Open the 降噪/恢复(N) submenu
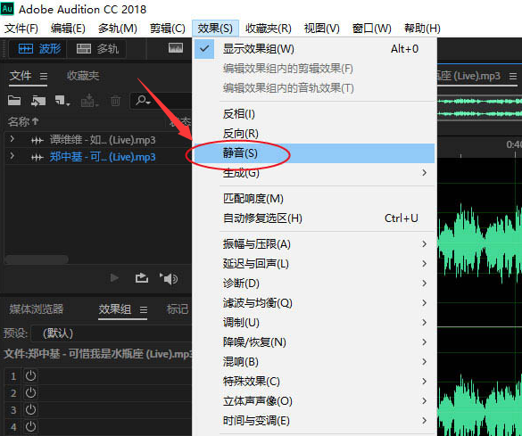Viewport: 522px width, 436px height. [314, 342]
